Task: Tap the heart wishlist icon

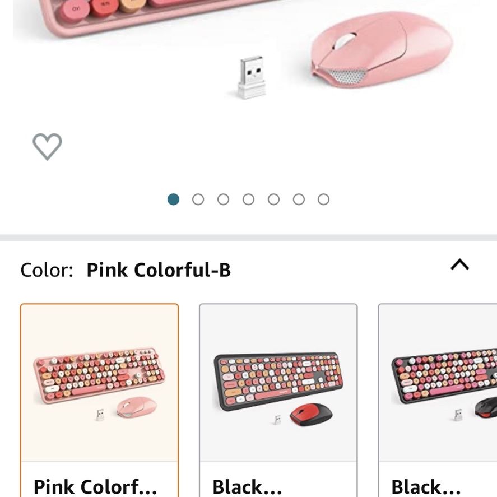Action: coord(47,147)
